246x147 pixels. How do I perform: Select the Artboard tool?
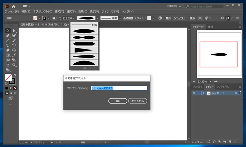tap(8, 65)
